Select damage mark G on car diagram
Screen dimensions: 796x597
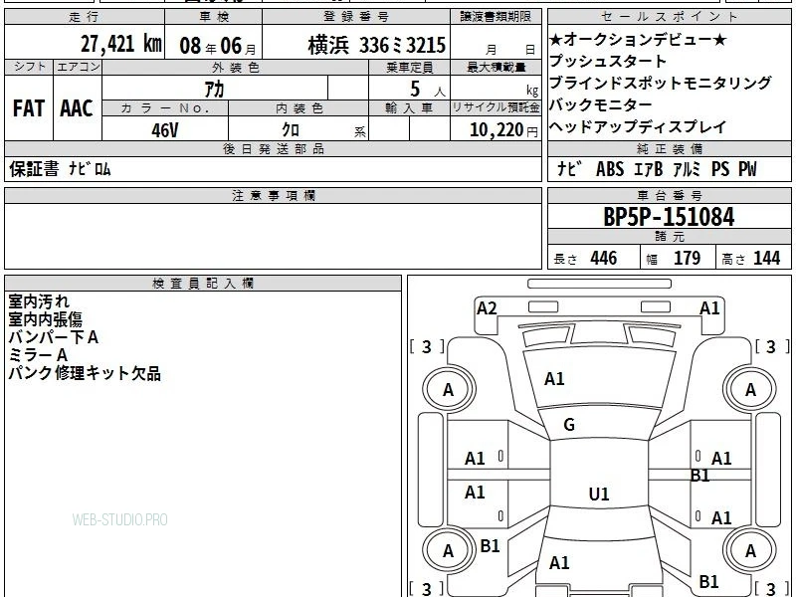569,425
